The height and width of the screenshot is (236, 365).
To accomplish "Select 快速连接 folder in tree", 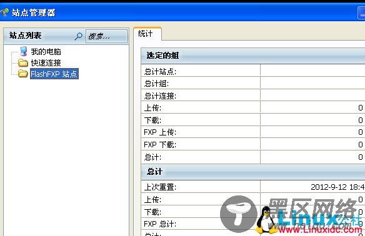I will point(46,63).
